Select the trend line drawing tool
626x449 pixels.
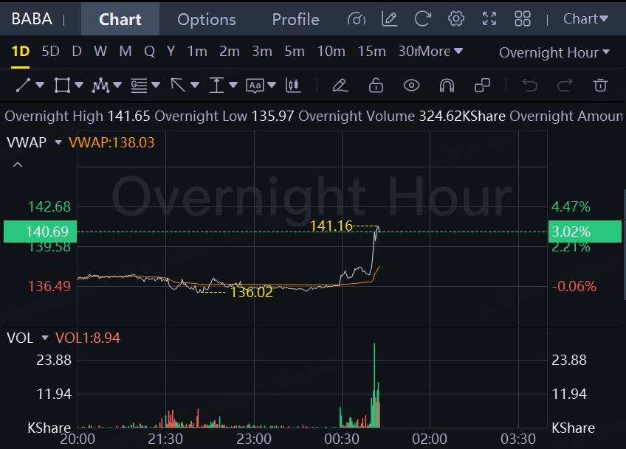[x=23, y=86]
